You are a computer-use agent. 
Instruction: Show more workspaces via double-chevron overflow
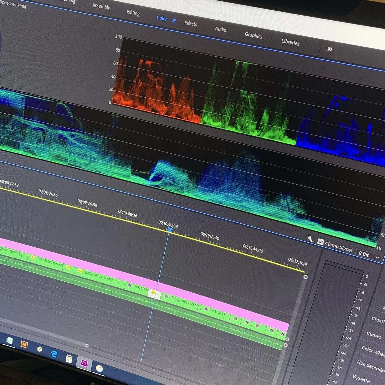coord(330,49)
